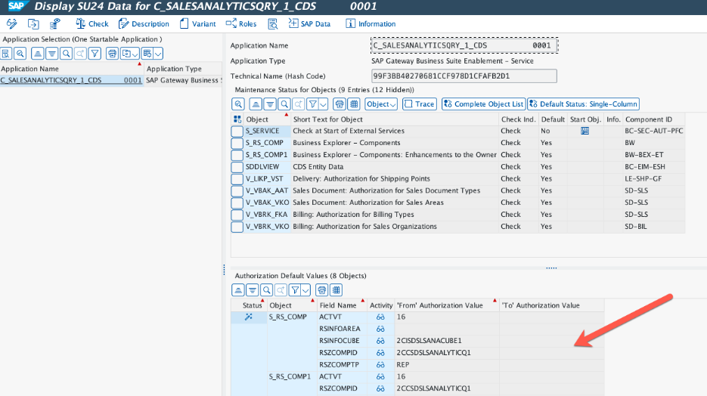Select the row checkbox for SDDLVIEW
This screenshot has height=396, width=707.
tap(237, 167)
